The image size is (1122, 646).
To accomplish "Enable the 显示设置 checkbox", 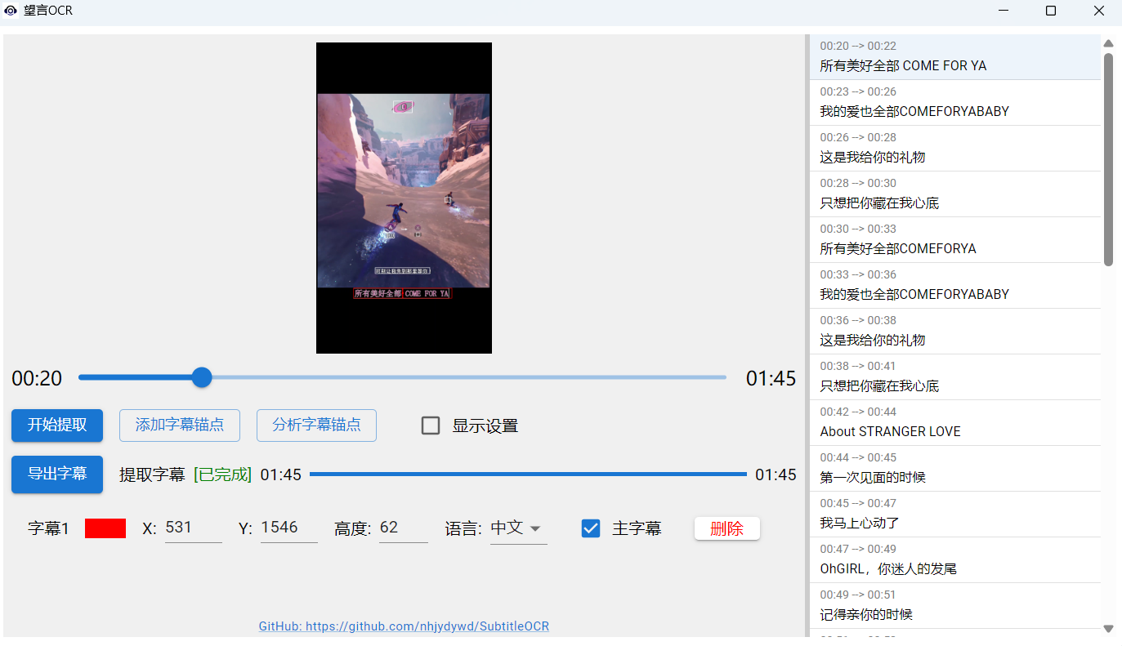I will point(431,425).
